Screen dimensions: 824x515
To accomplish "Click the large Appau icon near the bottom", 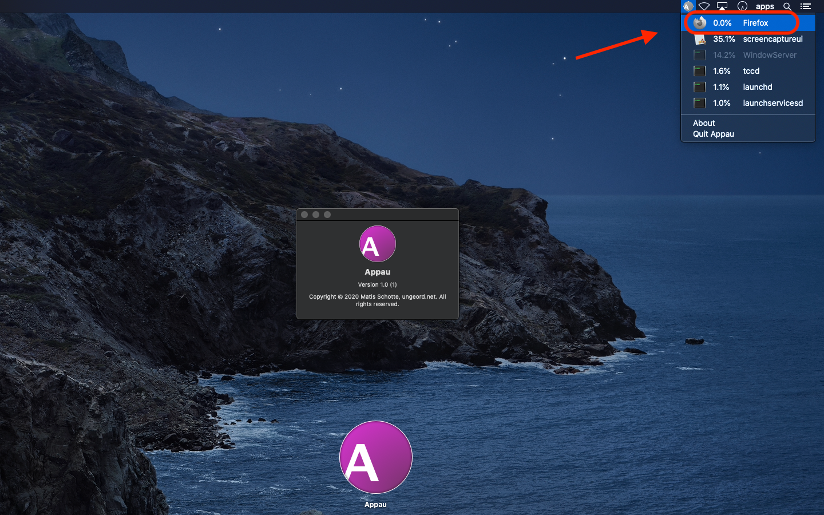I will (375, 457).
